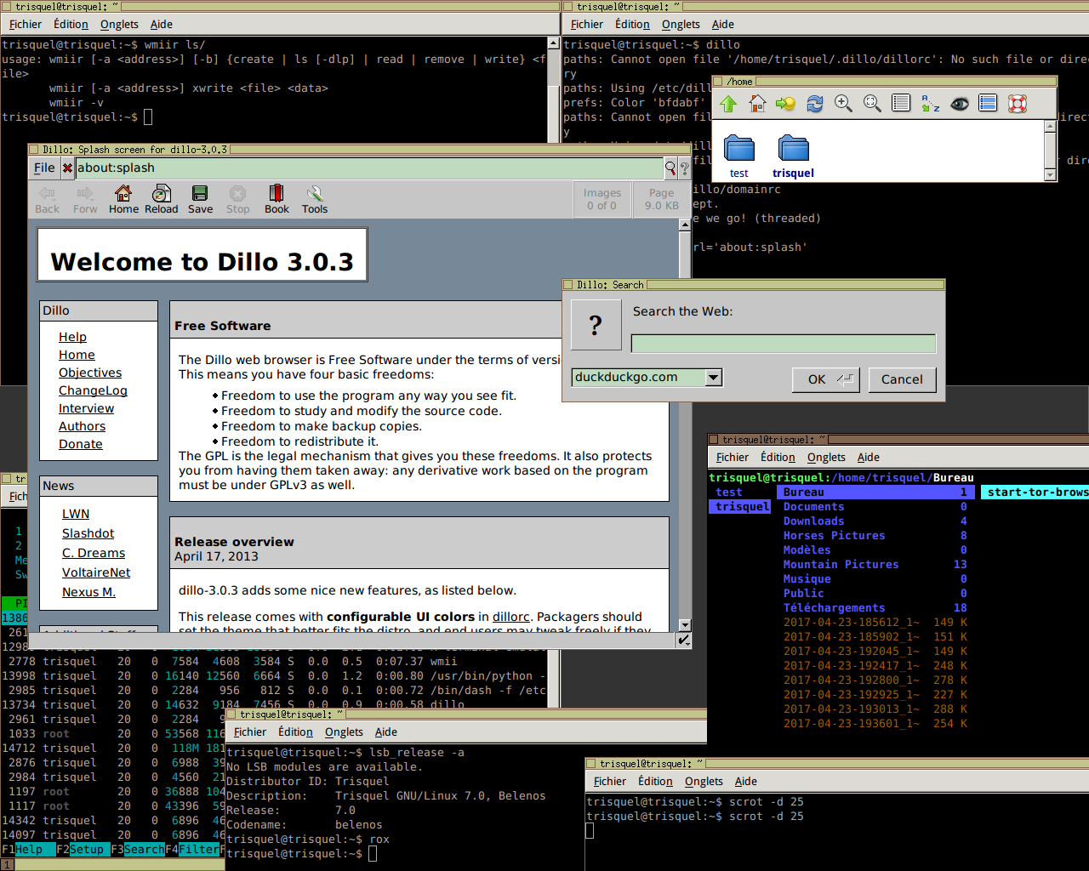Image resolution: width=1089 pixels, height=871 pixels.
Task: Follow the dillorc link in release overview
Action: [511, 617]
